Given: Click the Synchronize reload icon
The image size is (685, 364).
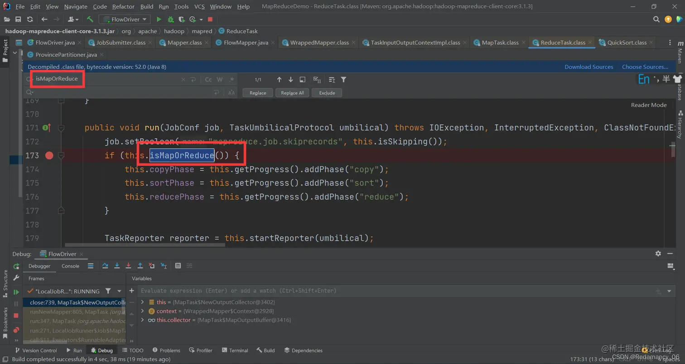Looking at the screenshot, I should [x=30, y=19].
